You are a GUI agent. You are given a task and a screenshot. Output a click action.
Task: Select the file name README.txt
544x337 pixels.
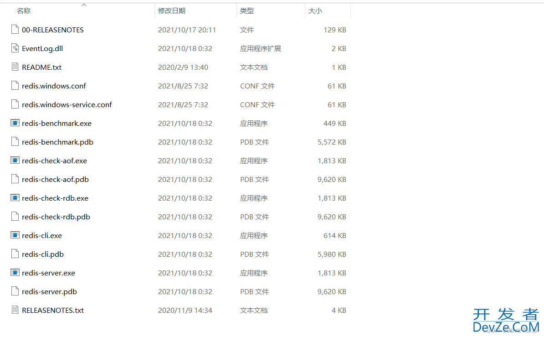click(41, 67)
